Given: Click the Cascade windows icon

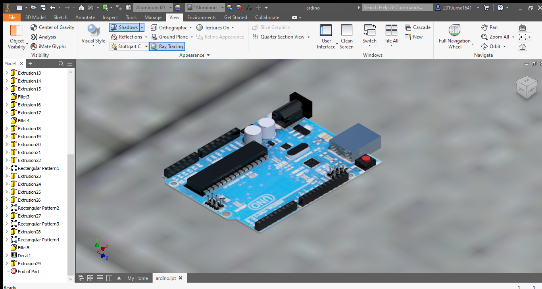Looking at the screenshot, I should pyautogui.click(x=408, y=27).
